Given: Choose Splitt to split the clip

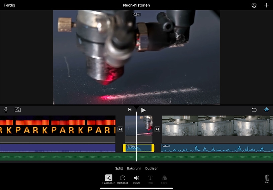Looking at the screenshot, I should [119, 168].
